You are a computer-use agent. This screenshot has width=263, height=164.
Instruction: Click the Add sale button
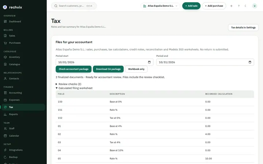coord(191,6)
